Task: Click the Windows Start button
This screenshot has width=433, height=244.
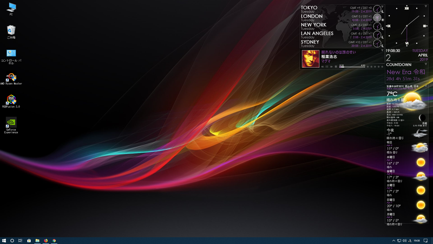Action: tap(4, 240)
